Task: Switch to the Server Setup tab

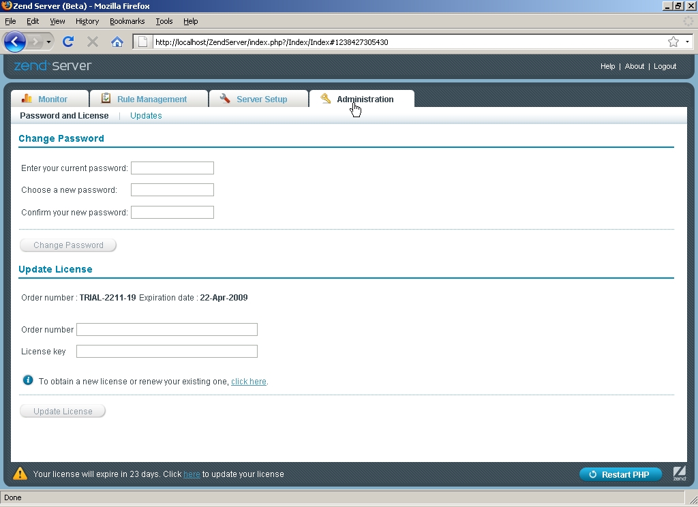Action: [258, 98]
